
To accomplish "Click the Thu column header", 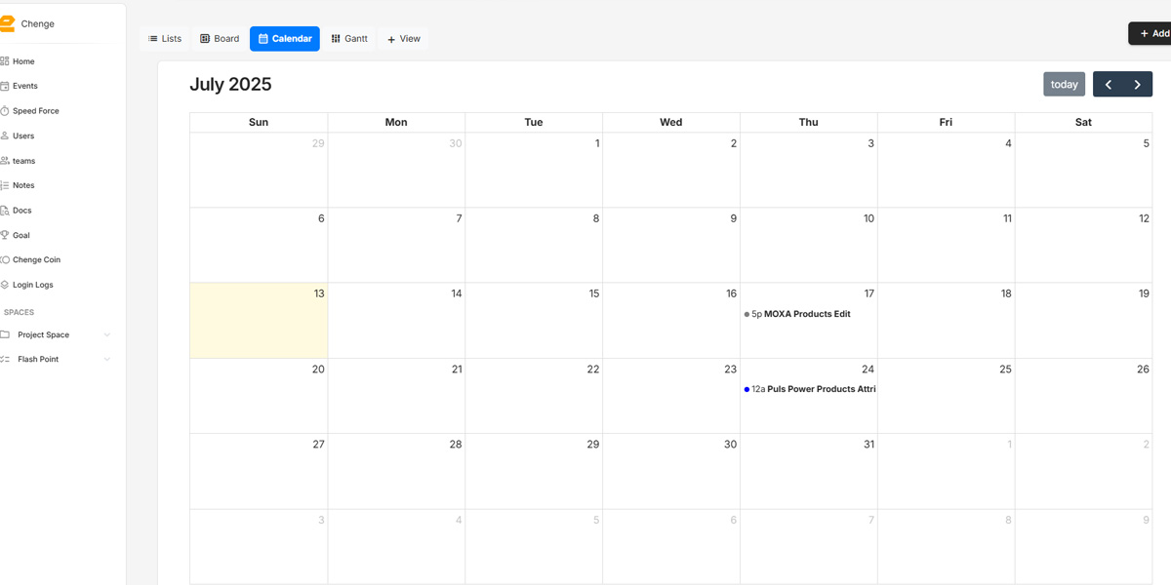I will (x=809, y=122).
